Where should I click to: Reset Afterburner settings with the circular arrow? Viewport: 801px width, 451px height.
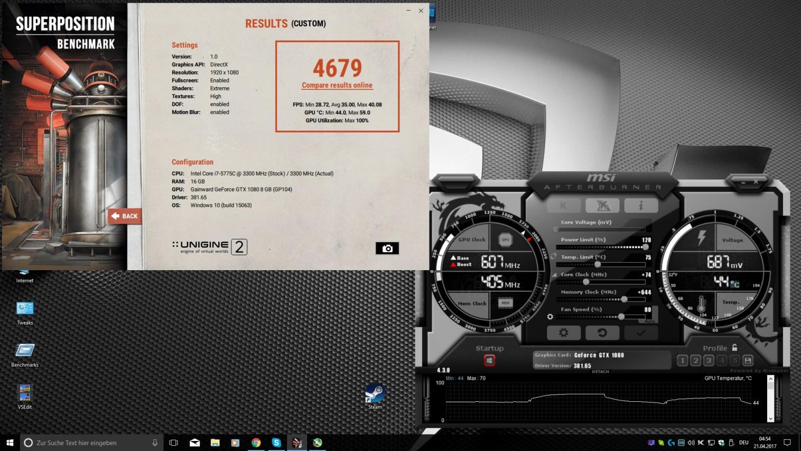(602, 333)
